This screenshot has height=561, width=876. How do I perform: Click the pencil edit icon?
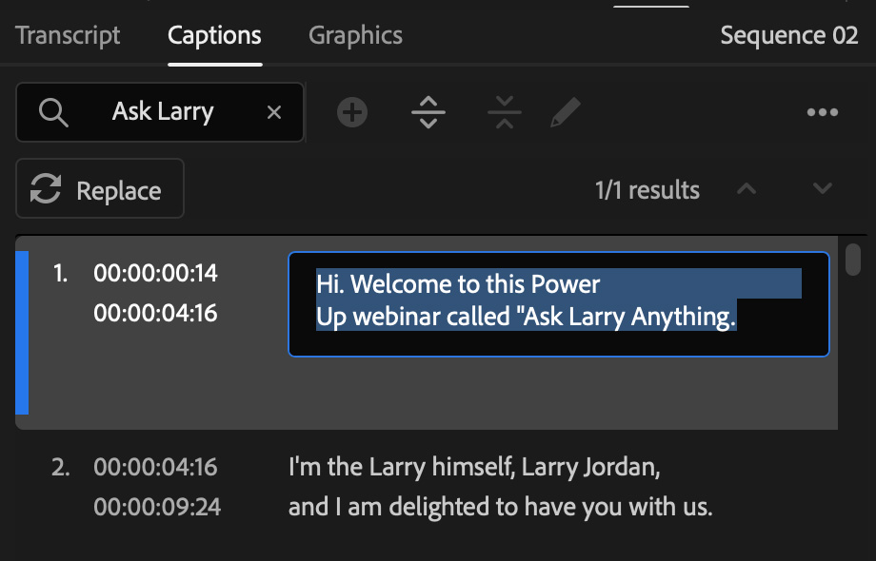[565, 113]
